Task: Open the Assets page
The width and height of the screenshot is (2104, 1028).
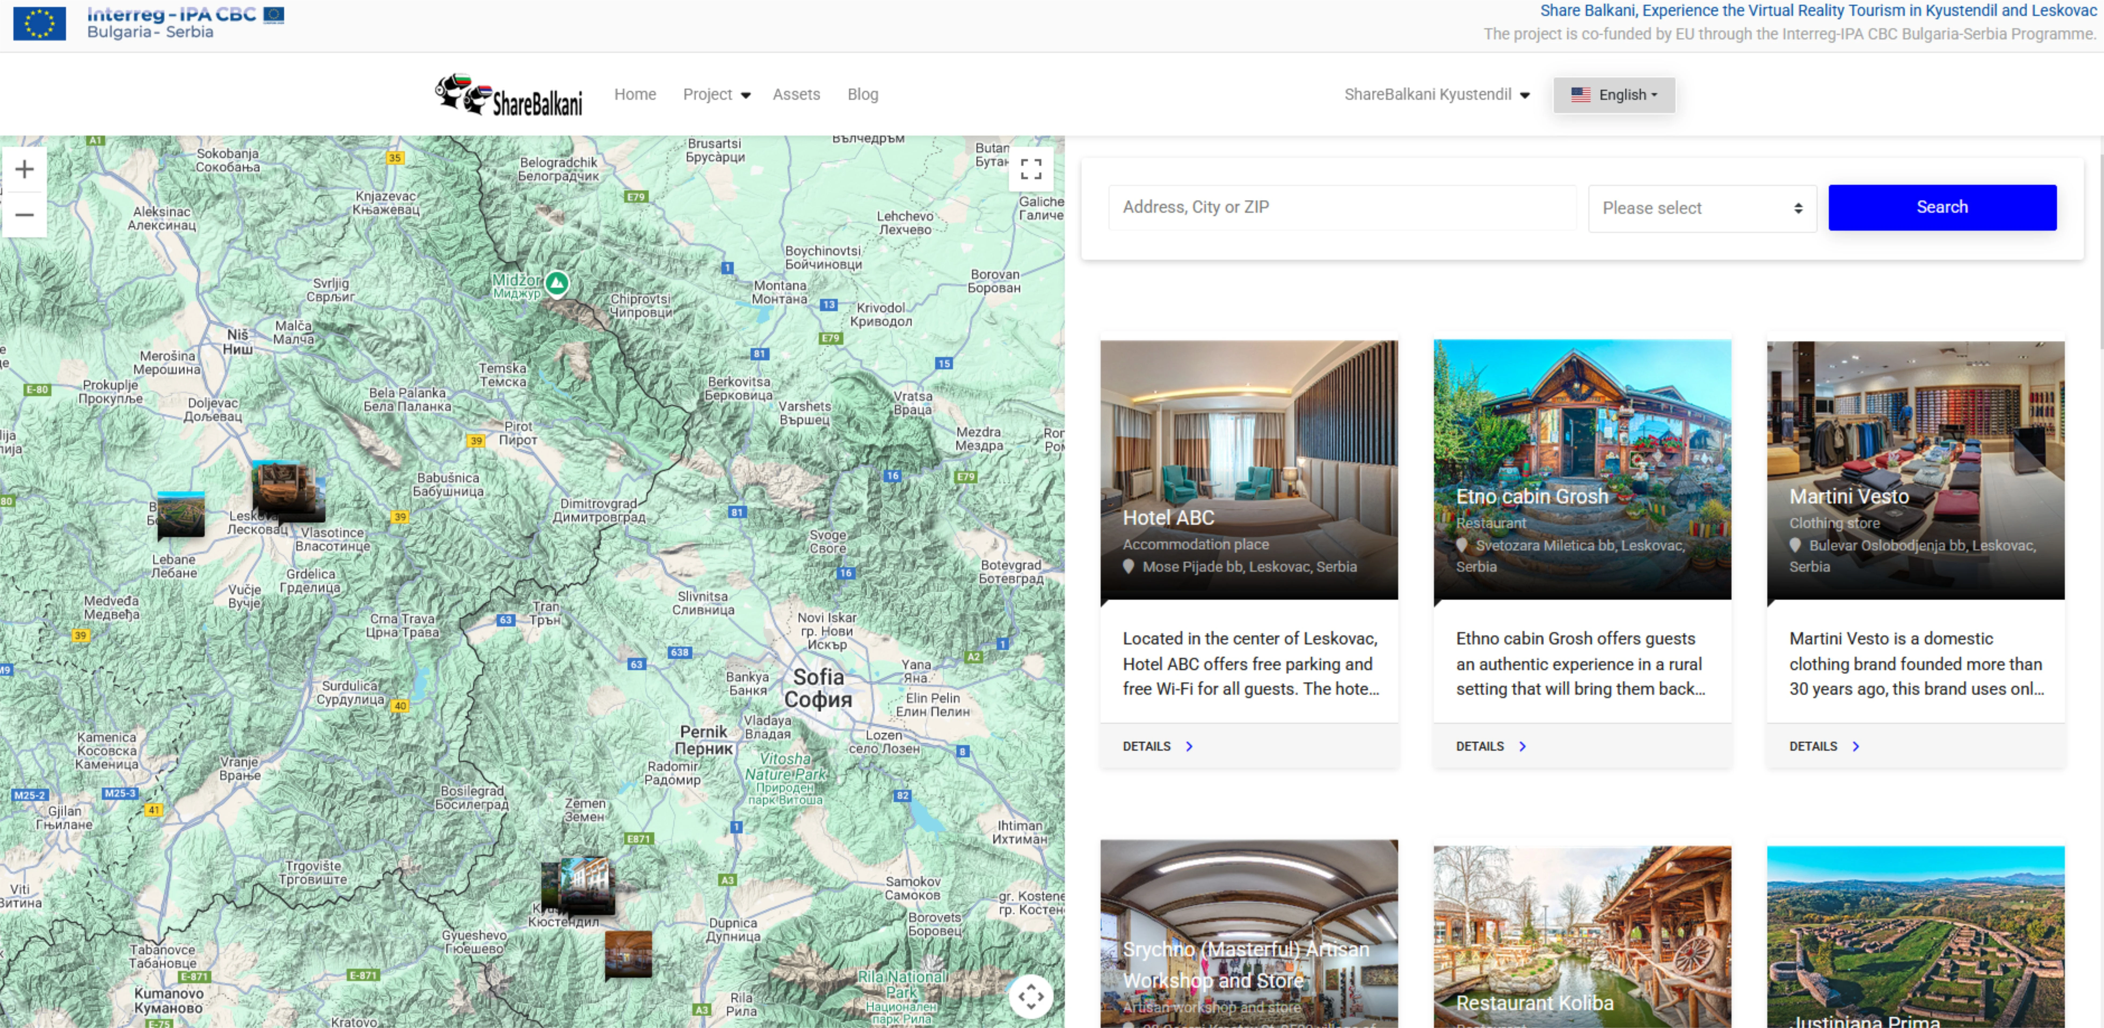Action: (x=796, y=95)
